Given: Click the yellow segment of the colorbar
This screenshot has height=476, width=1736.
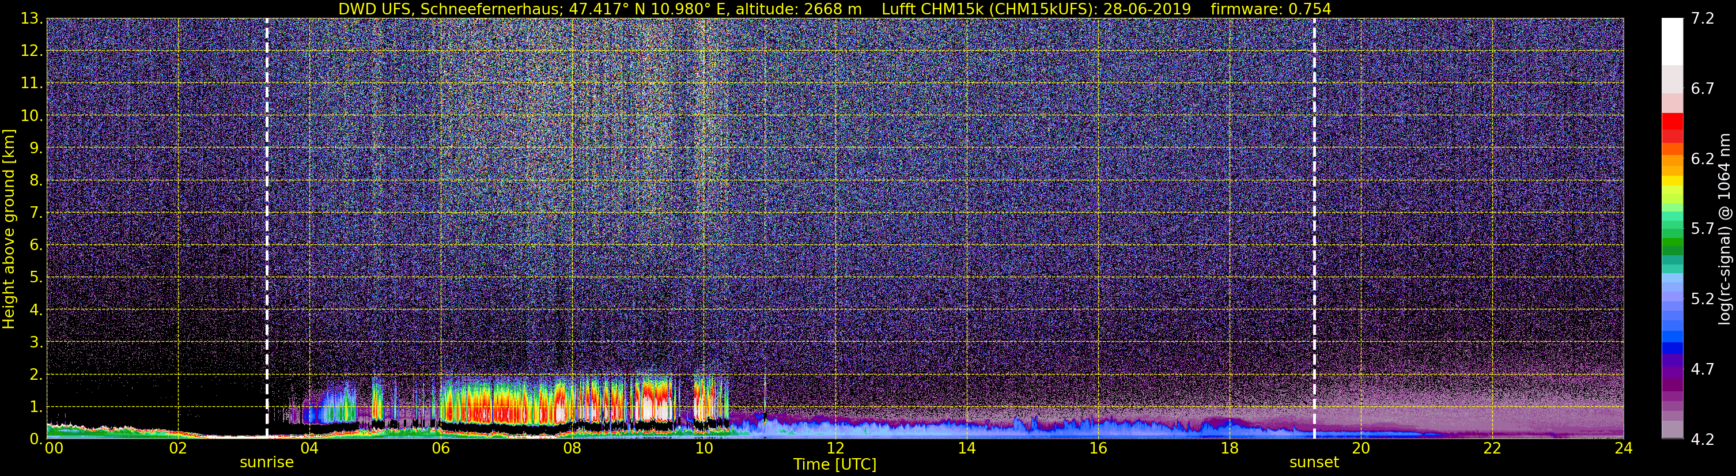Looking at the screenshot, I should 1672,182.
